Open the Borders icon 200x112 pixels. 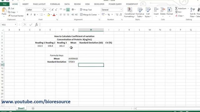coord(42,15)
